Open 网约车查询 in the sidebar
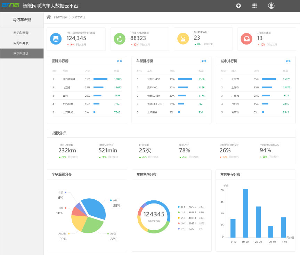300x255 pixels. coord(21,33)
